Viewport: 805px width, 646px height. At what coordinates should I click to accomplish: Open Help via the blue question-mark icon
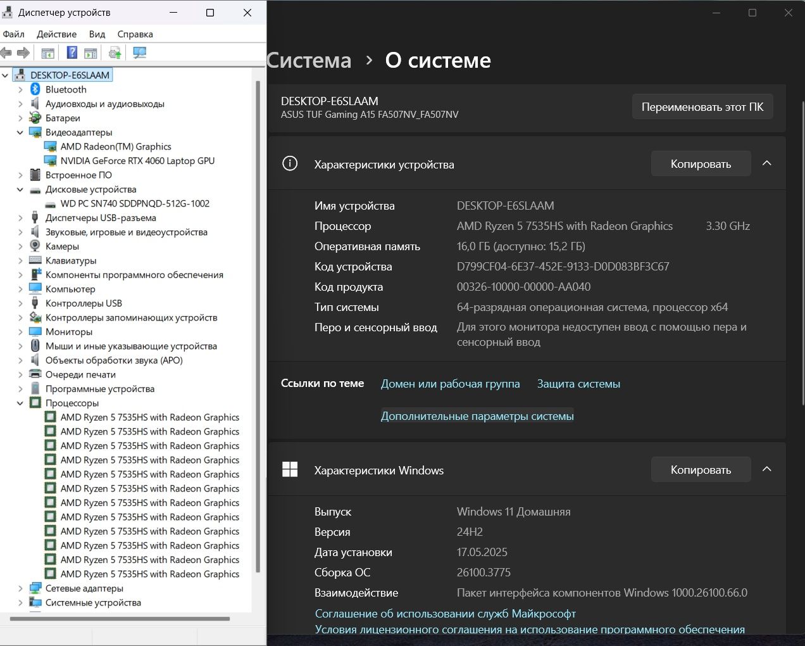tap(72, 53)
